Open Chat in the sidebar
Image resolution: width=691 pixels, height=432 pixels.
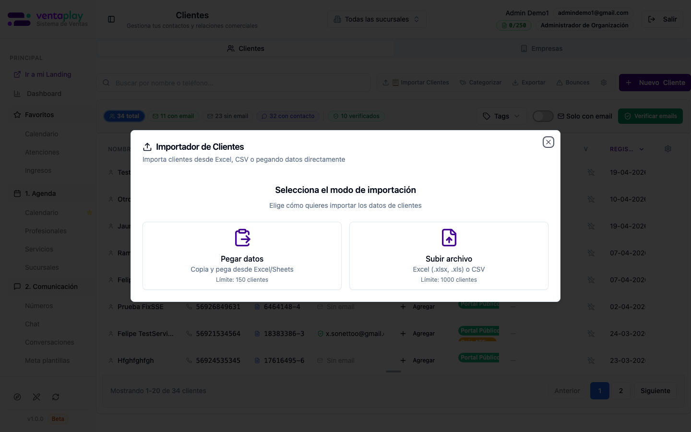[x=32, y=324]
